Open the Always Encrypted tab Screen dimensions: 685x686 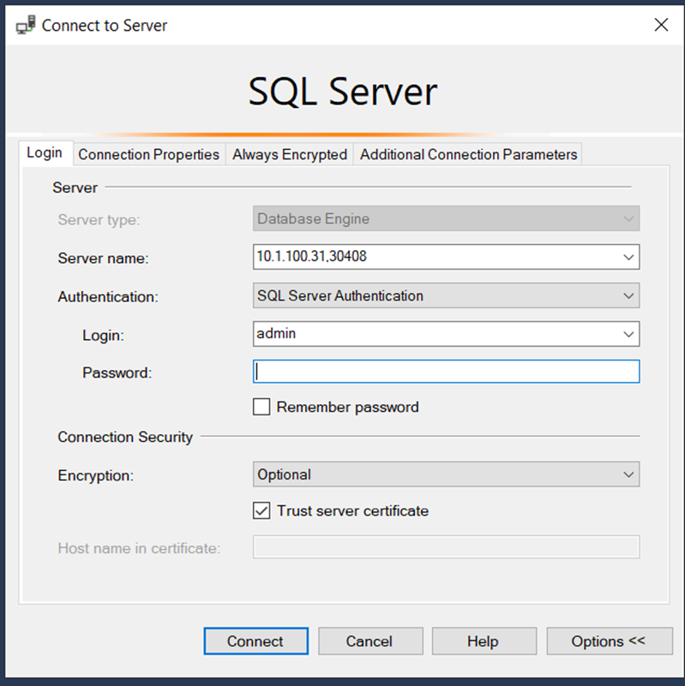(290, 154)
